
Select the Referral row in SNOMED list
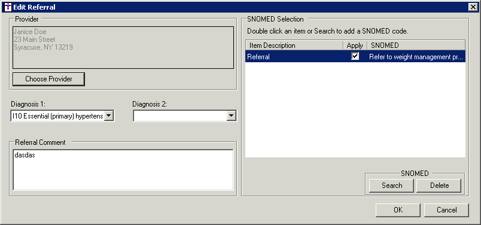(x=355, y=56)
